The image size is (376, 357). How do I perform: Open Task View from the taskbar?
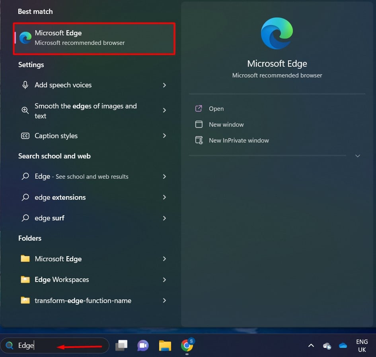pos(121,345)
